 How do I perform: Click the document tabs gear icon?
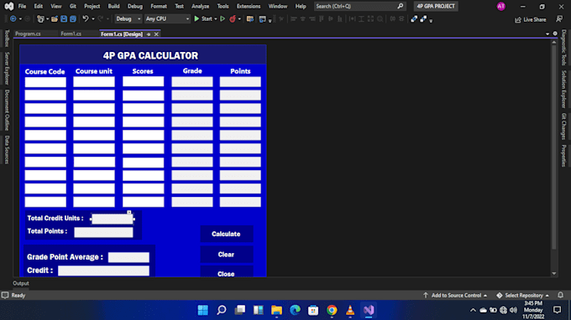pyautogui.click(x=555, y=34)
